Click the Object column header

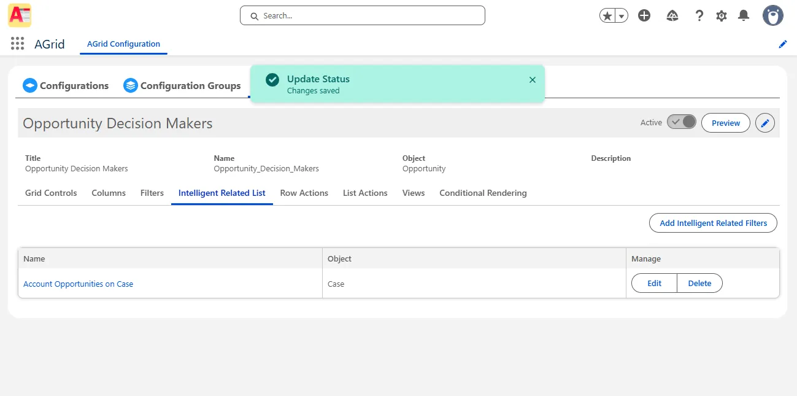pyautogui.click(x=474, y=258)
